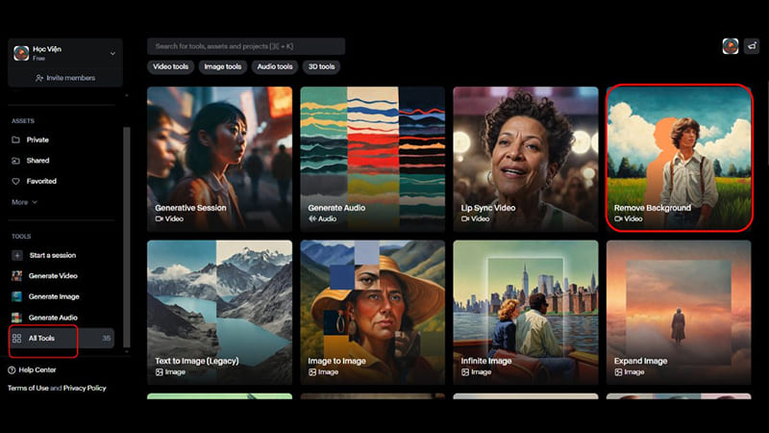Viewport: 769px width, 433px height.
Task: Open the Private assets folder
Action: (x=37, y=140)
